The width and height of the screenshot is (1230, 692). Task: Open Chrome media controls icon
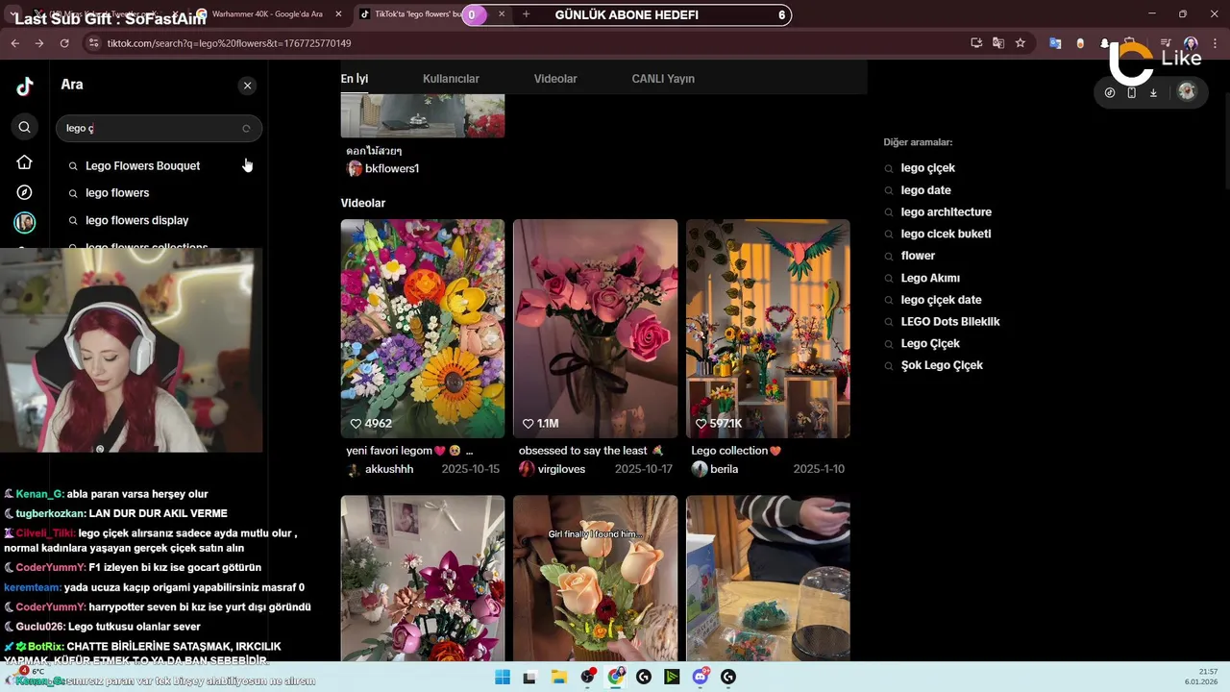tap(1165, 43)
